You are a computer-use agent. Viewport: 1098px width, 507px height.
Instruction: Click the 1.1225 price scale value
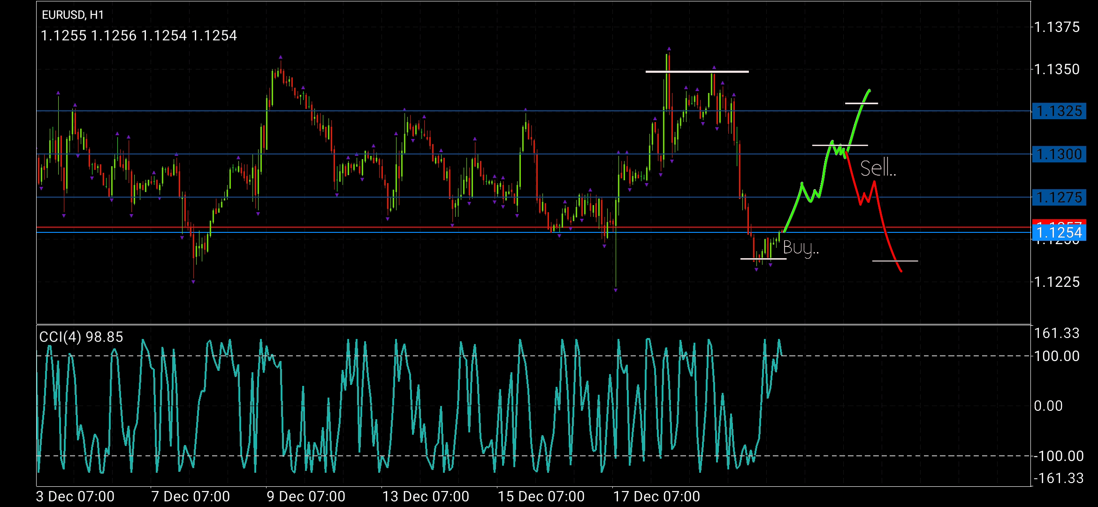pos(1057,282)
